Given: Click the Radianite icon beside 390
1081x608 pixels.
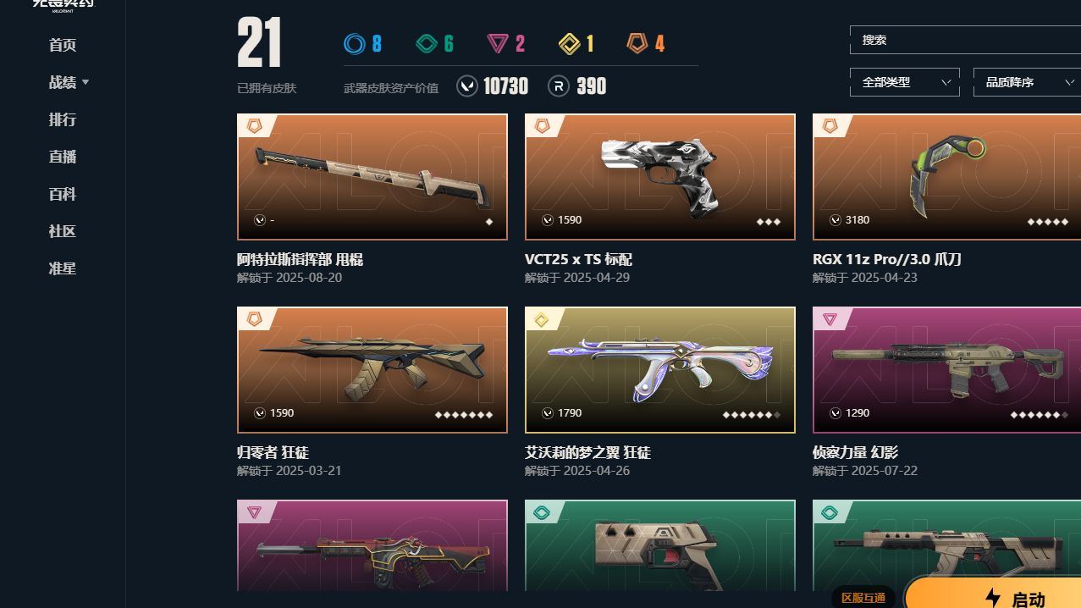Looking at the screenshot, I should tap(559, 86).
